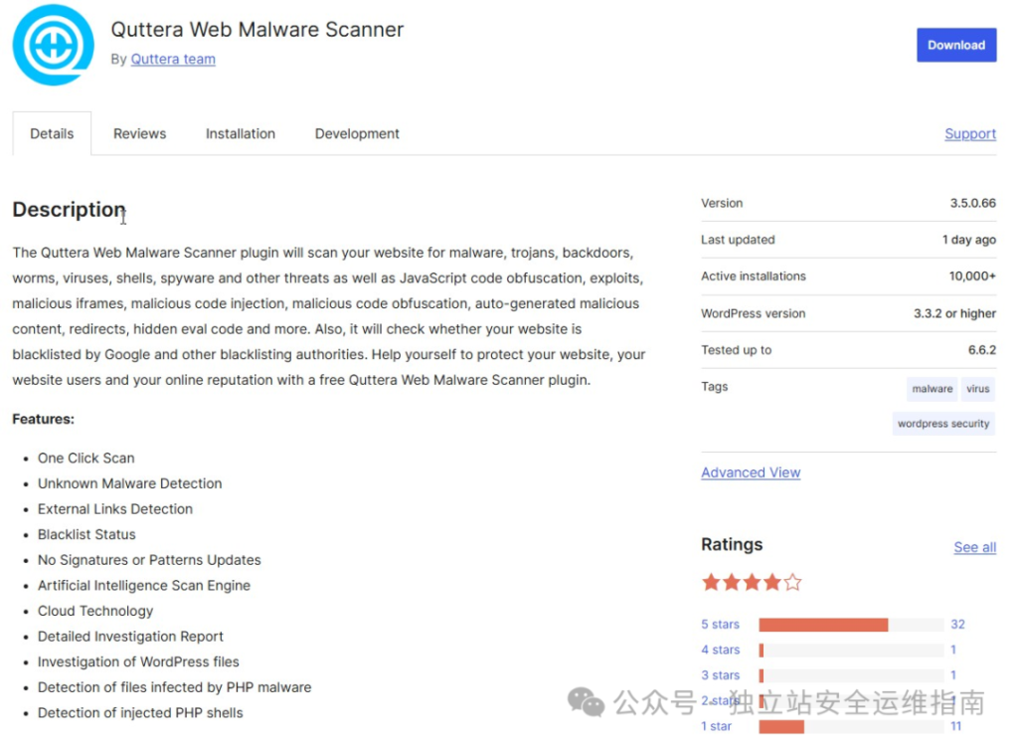Viewport: 1018px width, 743px height.
Task: Open the Quttera team author link
Action: click(173, 59)
